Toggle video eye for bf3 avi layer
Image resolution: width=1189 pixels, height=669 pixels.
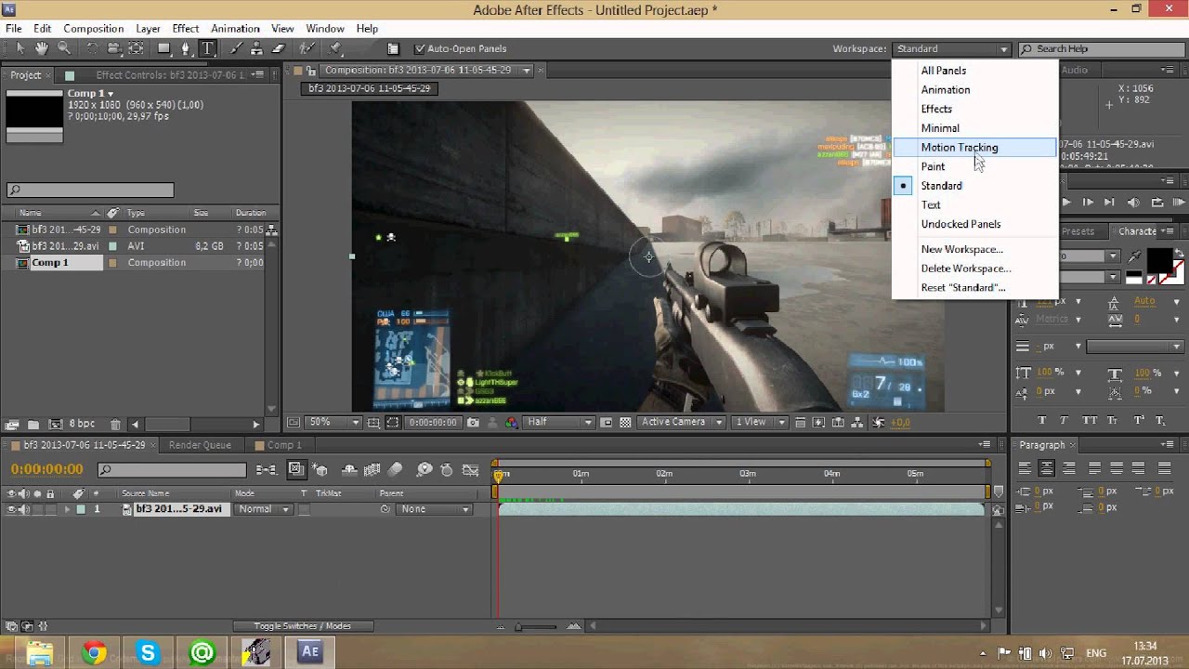click(12, 509)
